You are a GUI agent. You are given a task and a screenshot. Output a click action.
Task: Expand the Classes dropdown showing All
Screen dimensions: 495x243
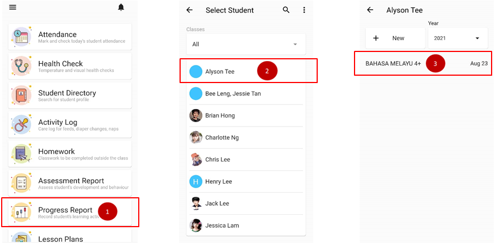246,44
